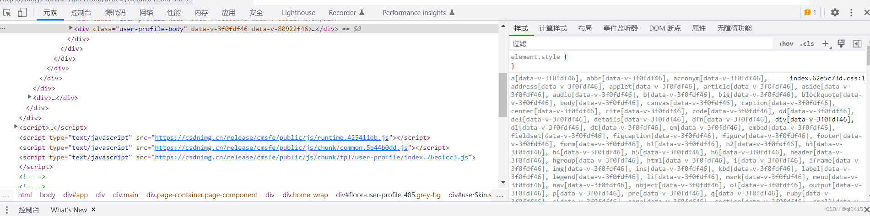Close the What's New drawer tab
Image resolution: width=870 pixels, height=216 pixels.
point(93,210)
